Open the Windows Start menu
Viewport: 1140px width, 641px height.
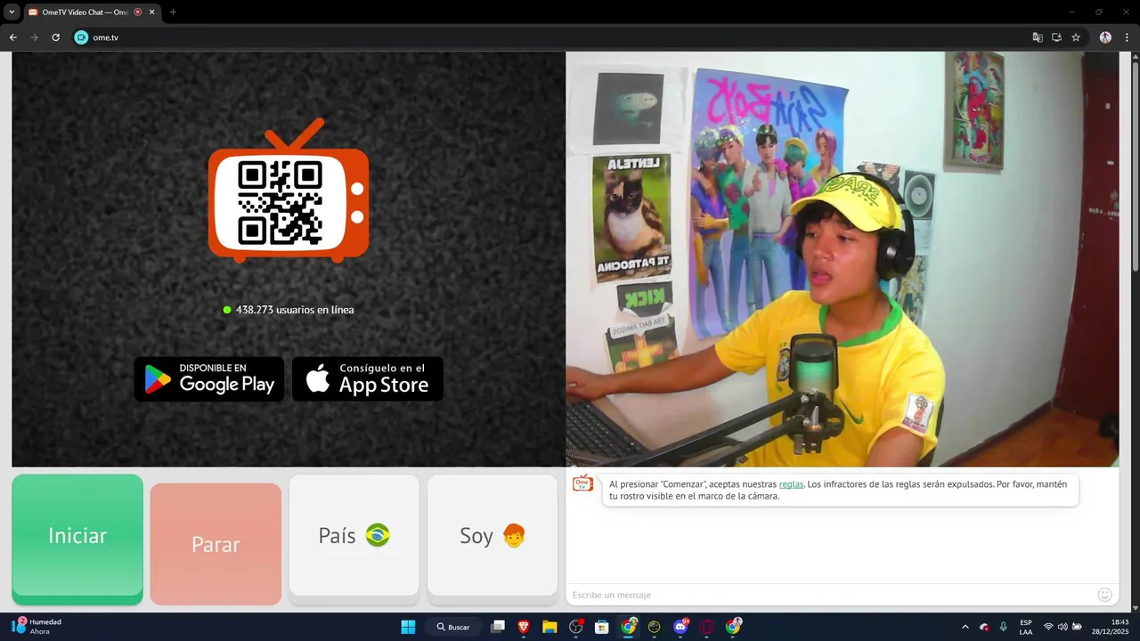(x=408, y=627)
